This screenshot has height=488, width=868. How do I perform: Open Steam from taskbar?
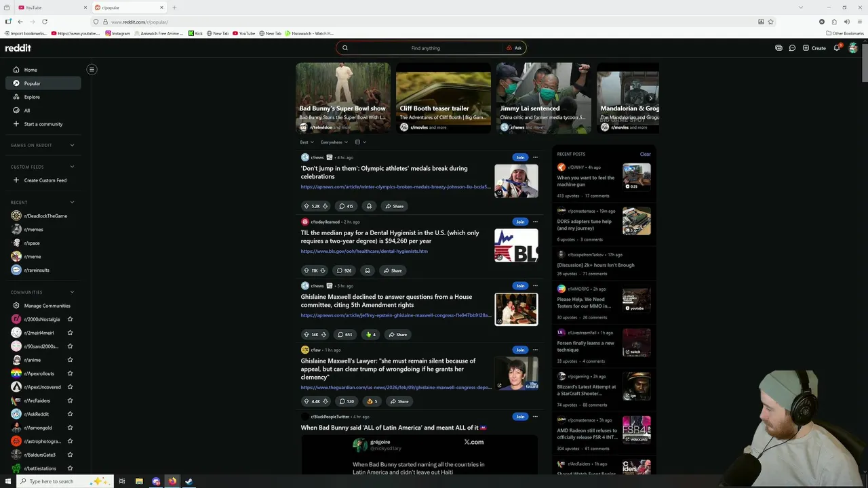click(189, 481)
